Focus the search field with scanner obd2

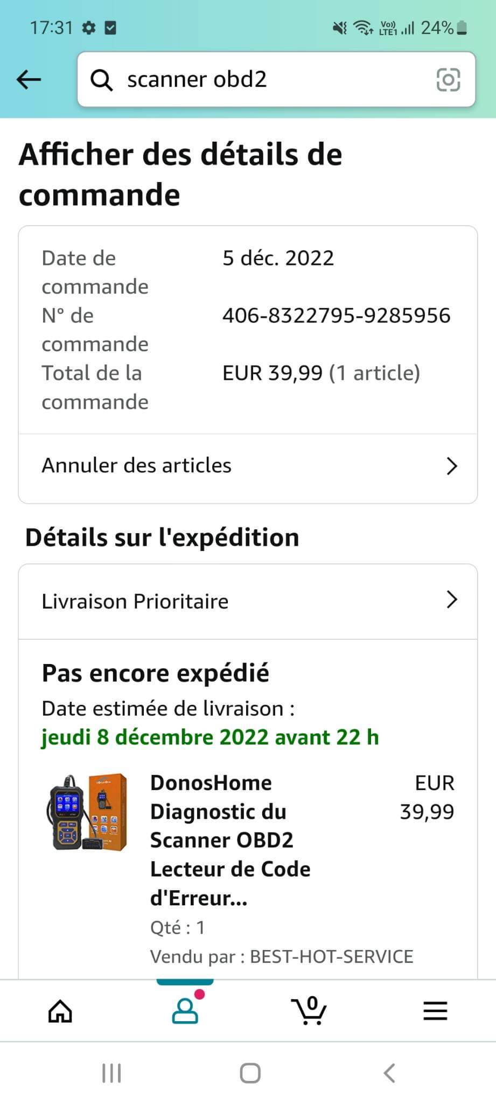tap(276, 80)
